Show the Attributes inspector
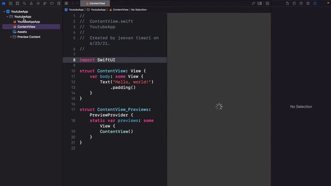The image size is (331, 186). (x=315, y=4)
